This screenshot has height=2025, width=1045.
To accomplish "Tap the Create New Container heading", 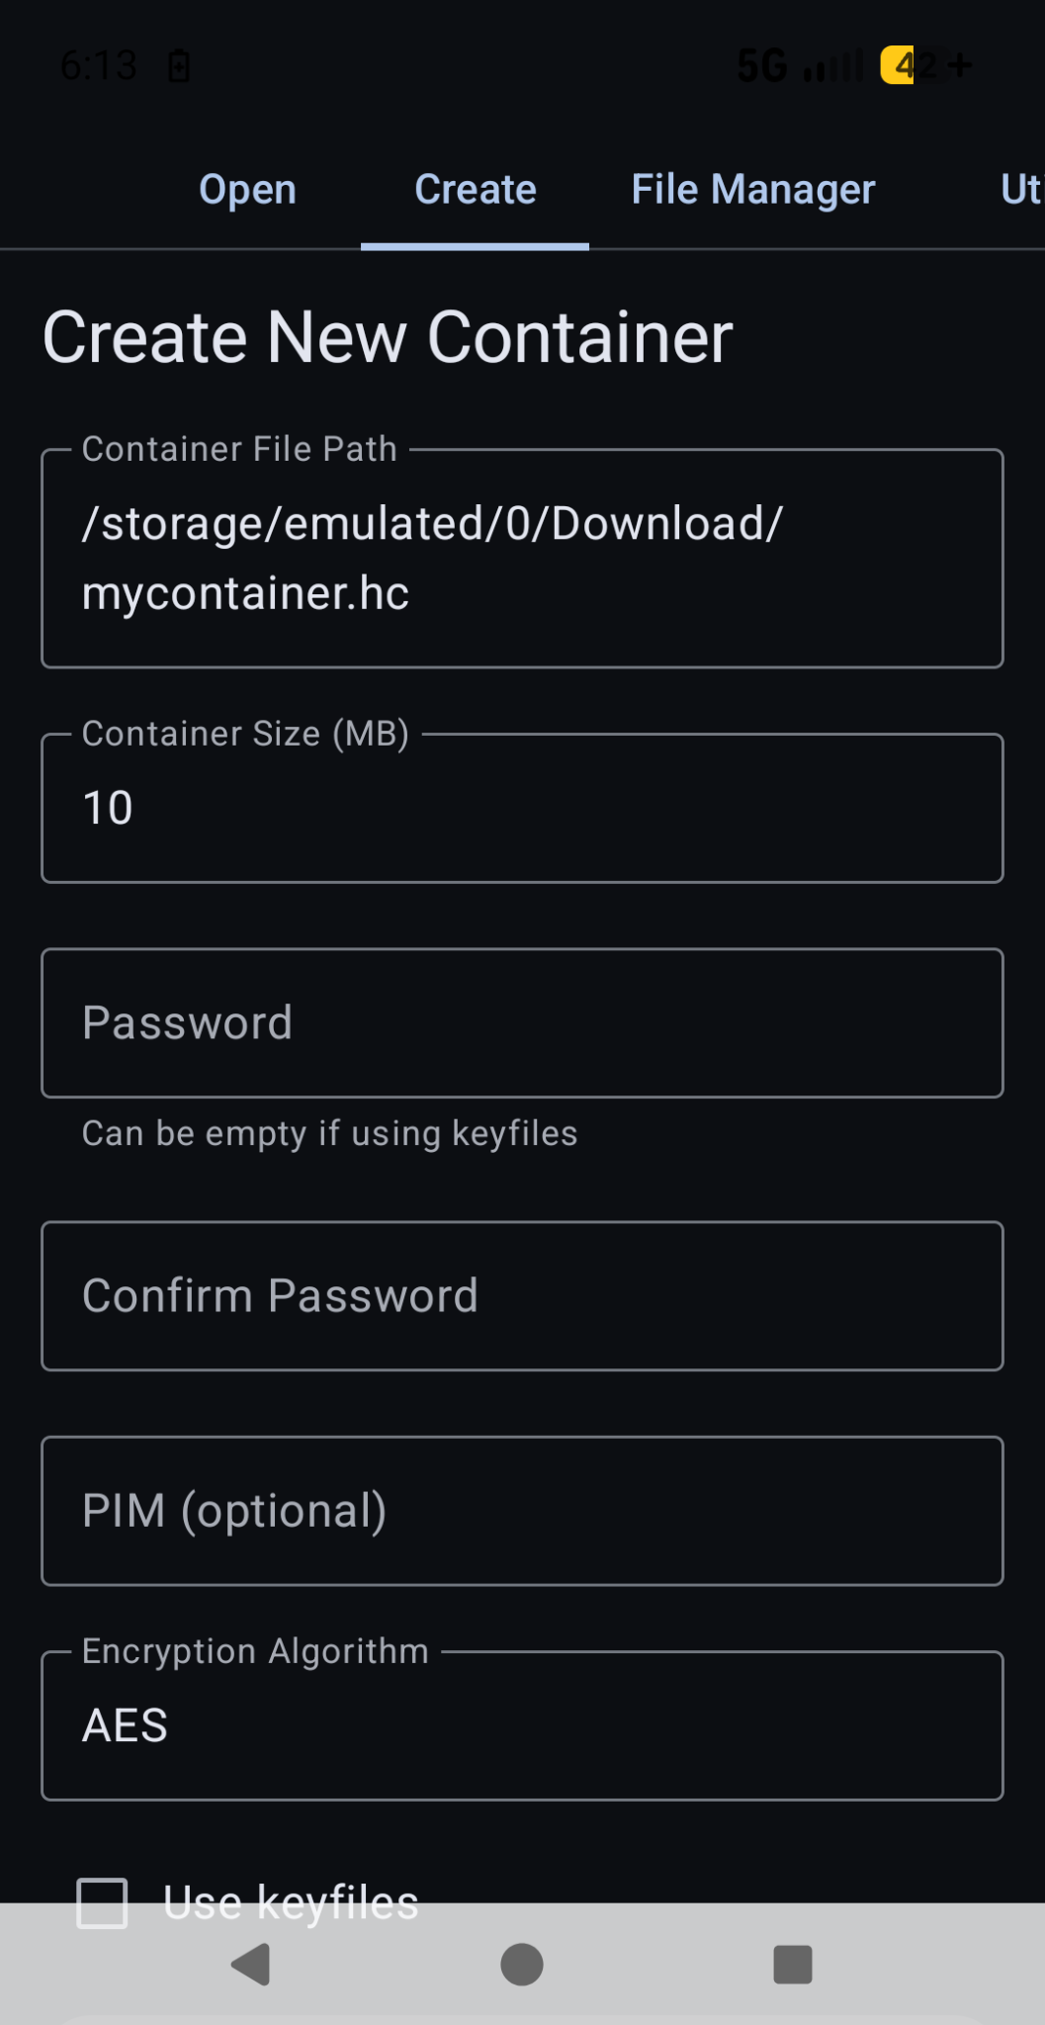I will pyautogui.click(x=388, y=338).
